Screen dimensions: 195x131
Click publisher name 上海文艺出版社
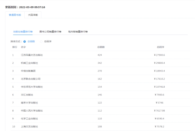coord(29,126)
